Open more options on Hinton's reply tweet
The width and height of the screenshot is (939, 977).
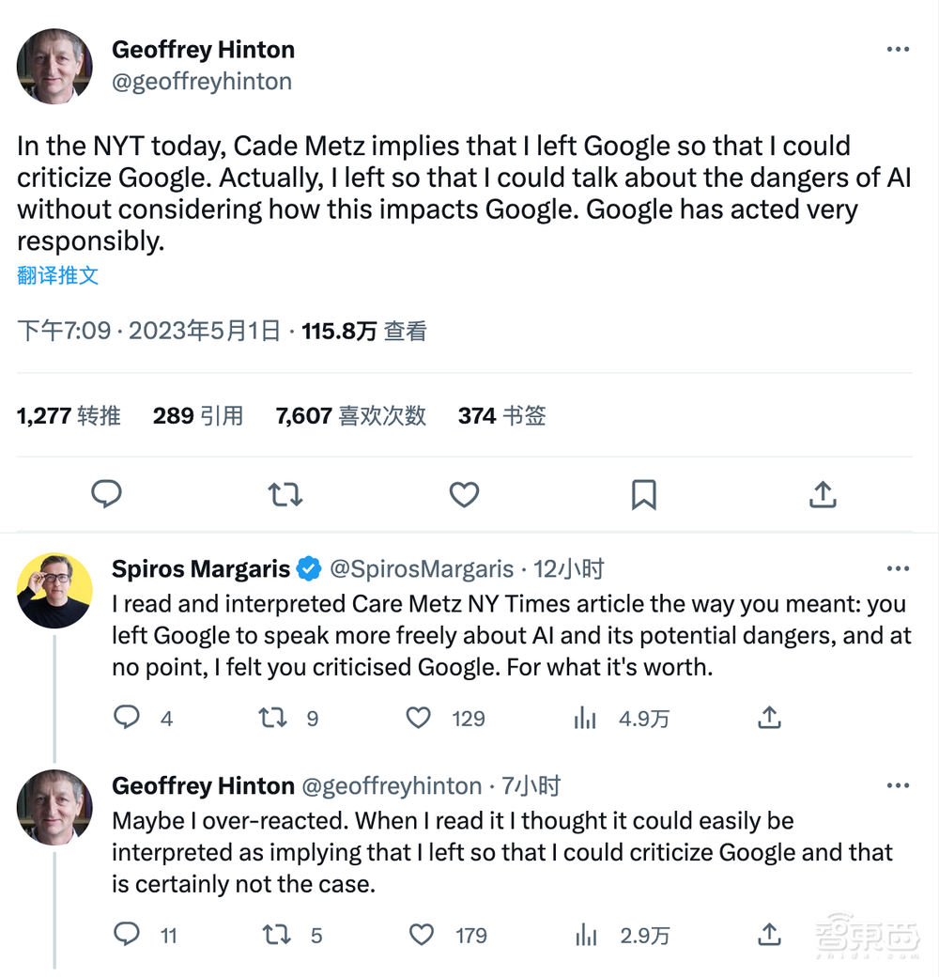click(898, 785)
